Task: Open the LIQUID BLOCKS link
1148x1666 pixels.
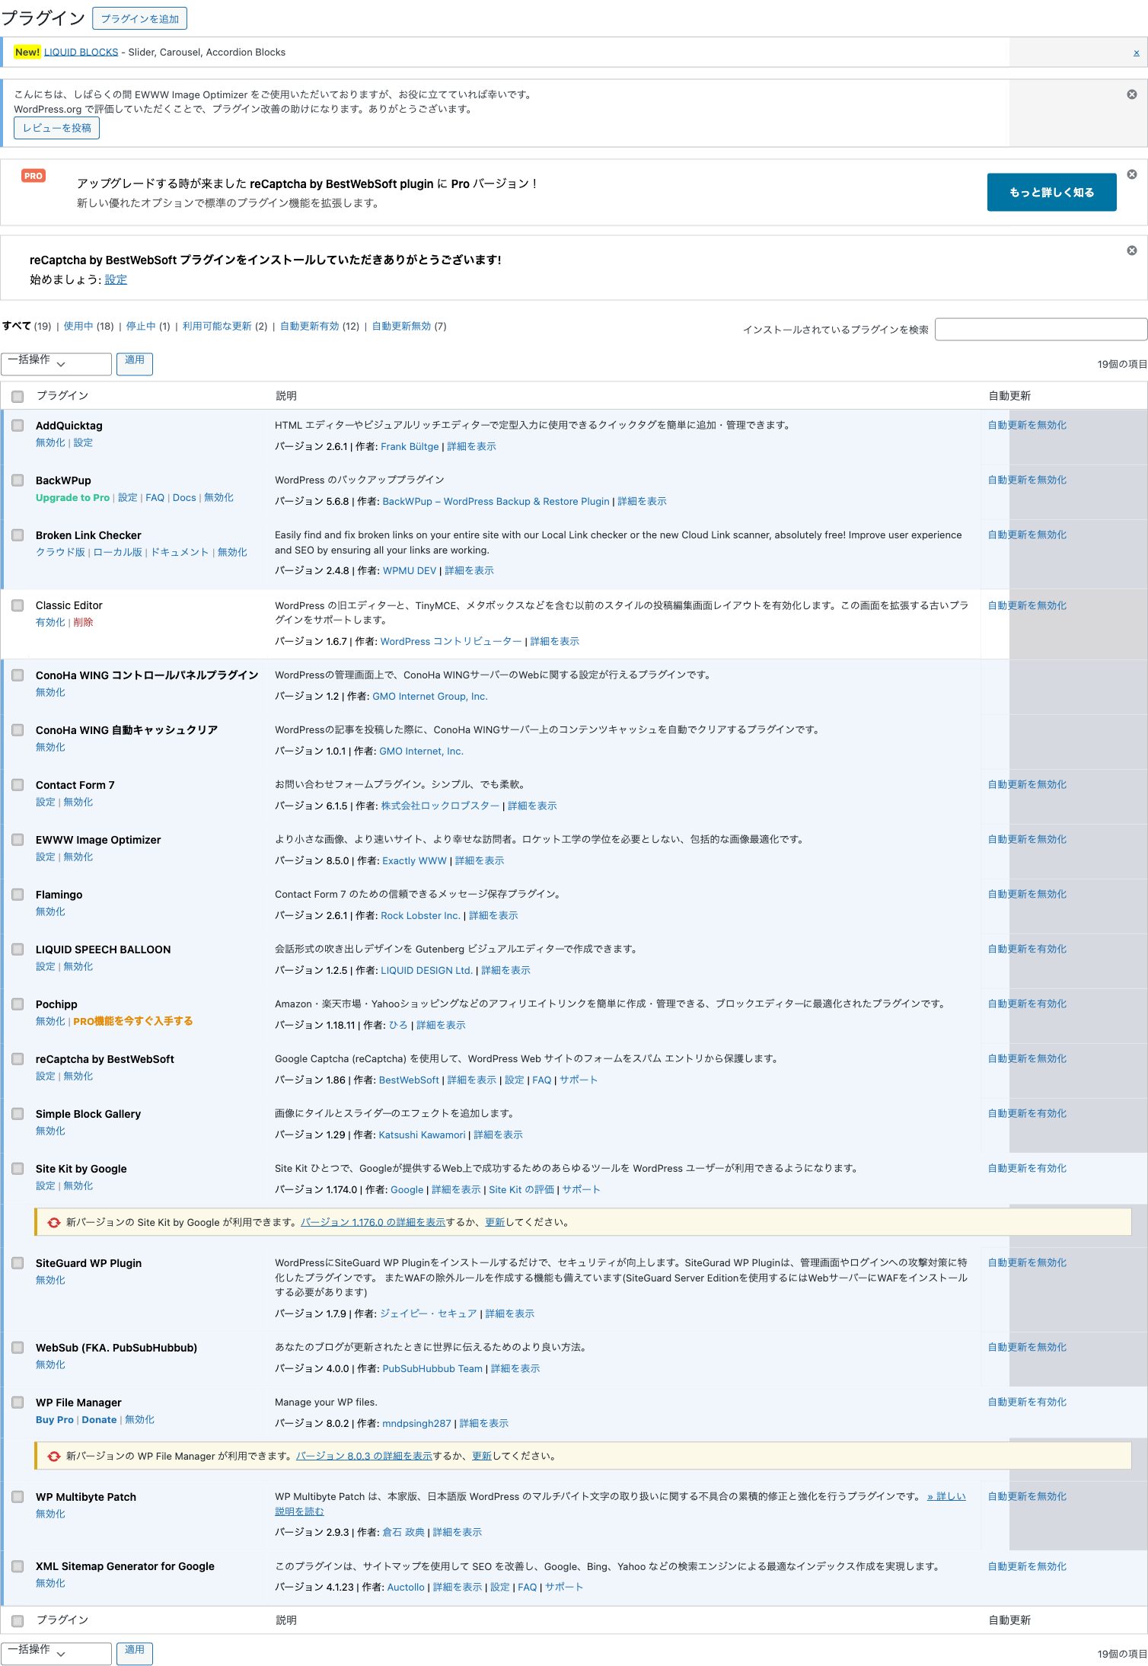Action: pos(81,52)
